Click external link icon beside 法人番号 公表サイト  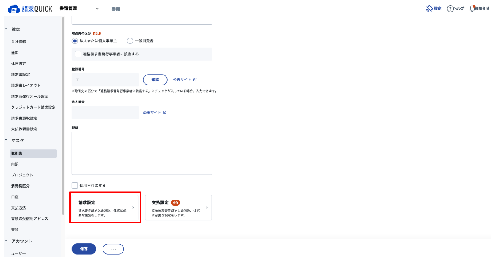[x=164, y=112]
